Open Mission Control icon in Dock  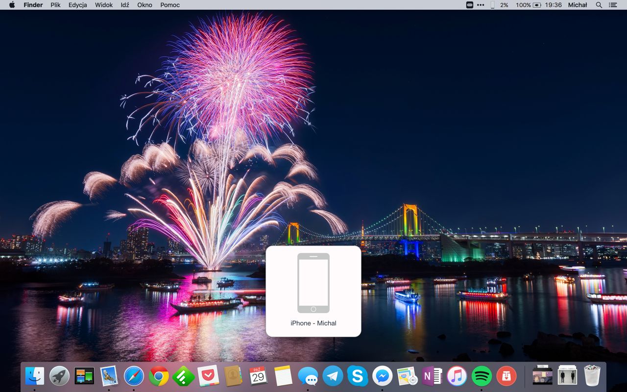pos(84,376)
